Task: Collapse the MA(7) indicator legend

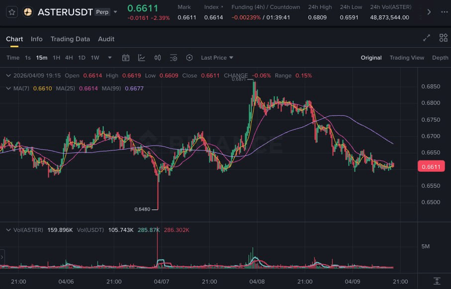Action: coord(7,88)
